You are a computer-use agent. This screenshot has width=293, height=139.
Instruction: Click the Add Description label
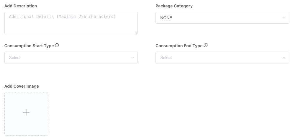click(x=21, y=6)
